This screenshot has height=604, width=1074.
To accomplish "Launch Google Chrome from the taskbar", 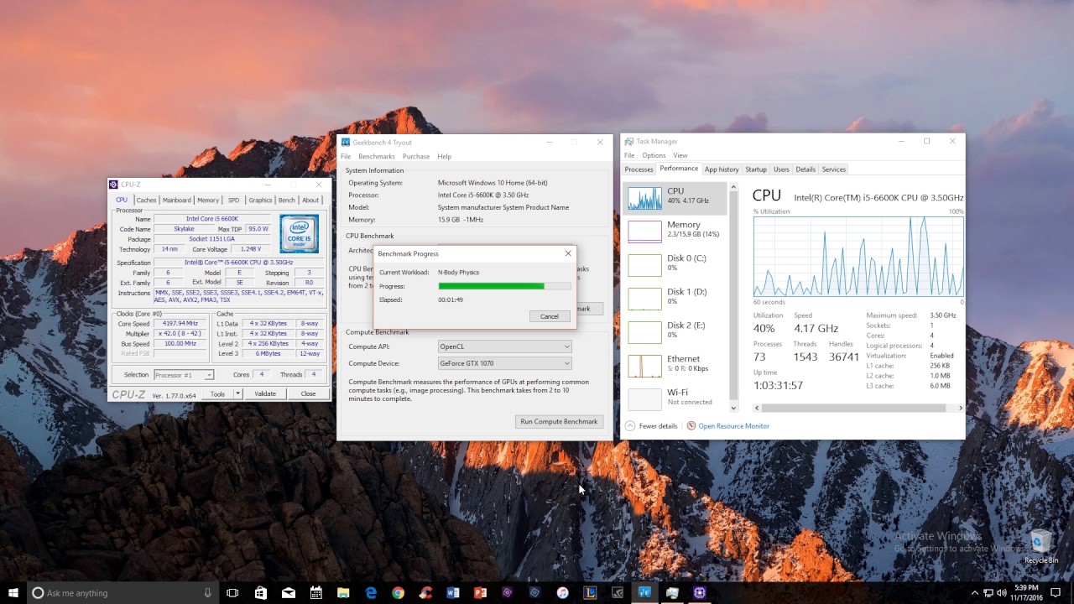I will pyautogui.click(x=398, y=593).
